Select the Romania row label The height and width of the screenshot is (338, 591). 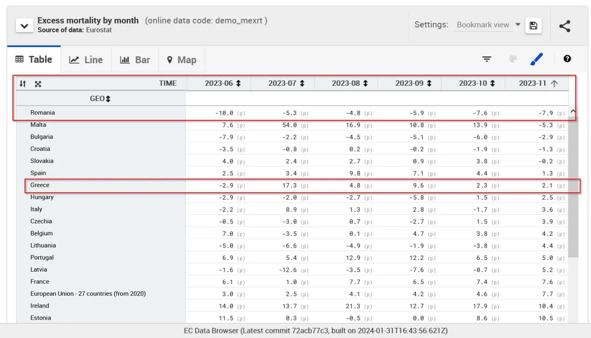click(42, 113)
